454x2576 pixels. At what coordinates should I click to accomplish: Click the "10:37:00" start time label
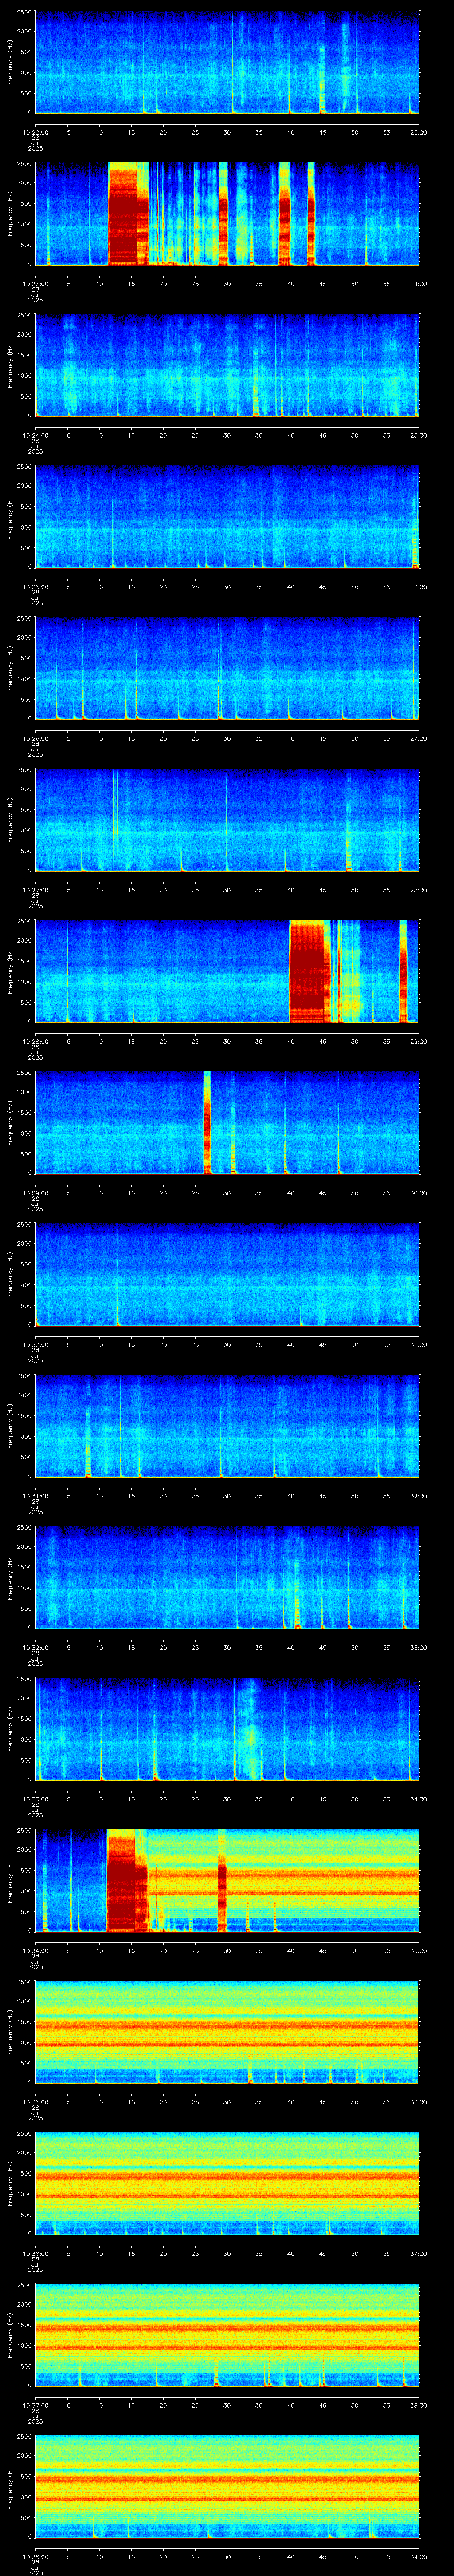tap(35, 2405)
